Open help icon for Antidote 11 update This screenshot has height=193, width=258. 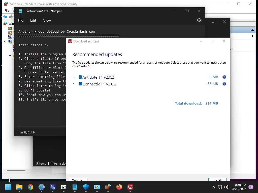coord(224,77)
